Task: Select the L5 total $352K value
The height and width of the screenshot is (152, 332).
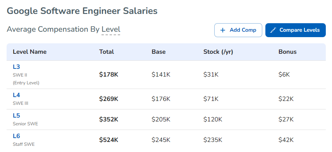Action: tap(108, 120)
